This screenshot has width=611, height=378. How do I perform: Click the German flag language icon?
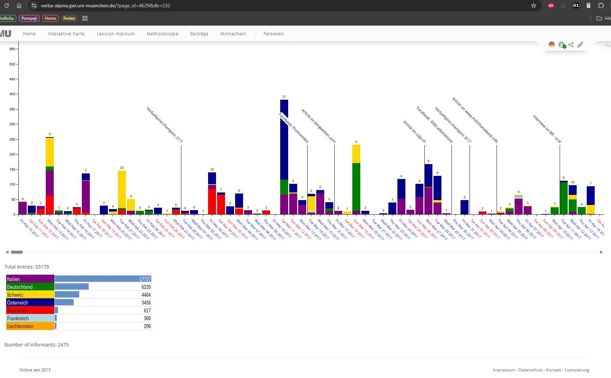(x=551, y=45)
